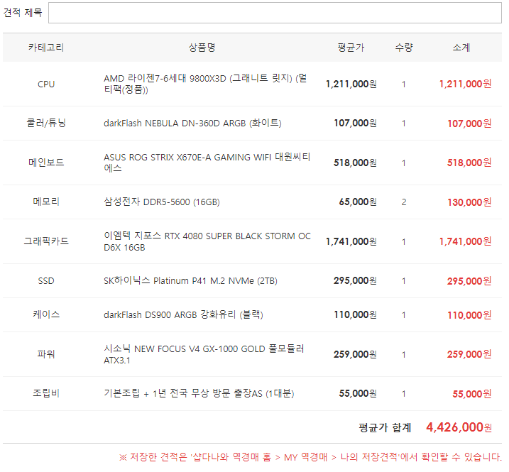Click darkFlash NEBULA DN-360D ARGB product name

[192, 124]
